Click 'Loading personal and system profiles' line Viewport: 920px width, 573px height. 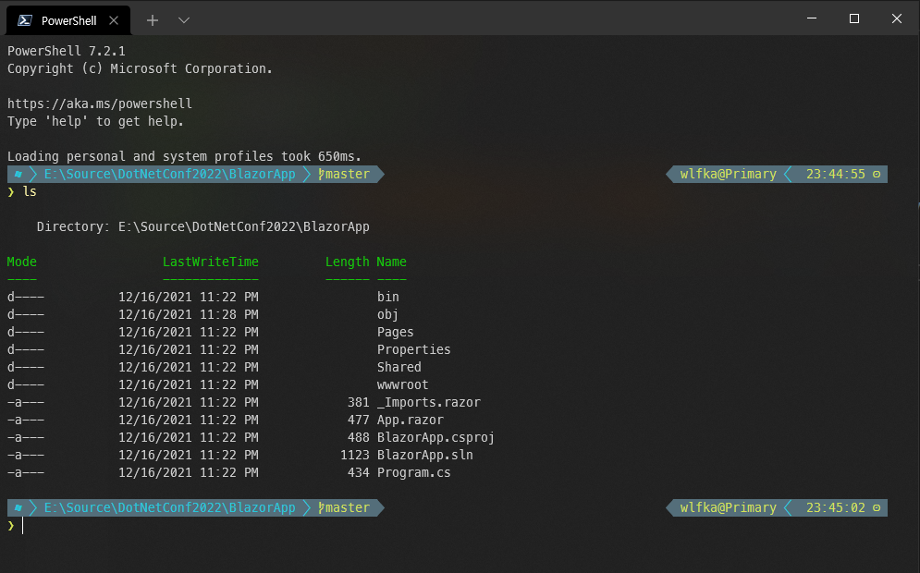(184, 156)
